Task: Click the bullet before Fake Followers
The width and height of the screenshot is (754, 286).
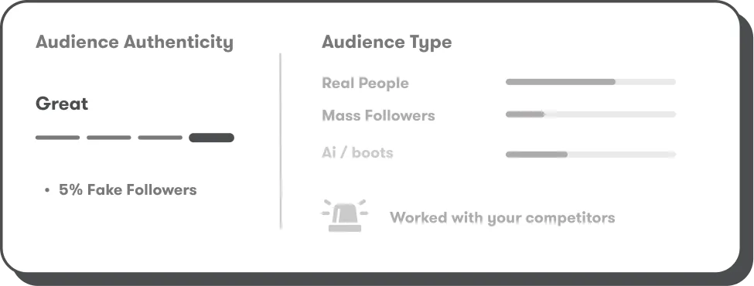Action: 47,190
